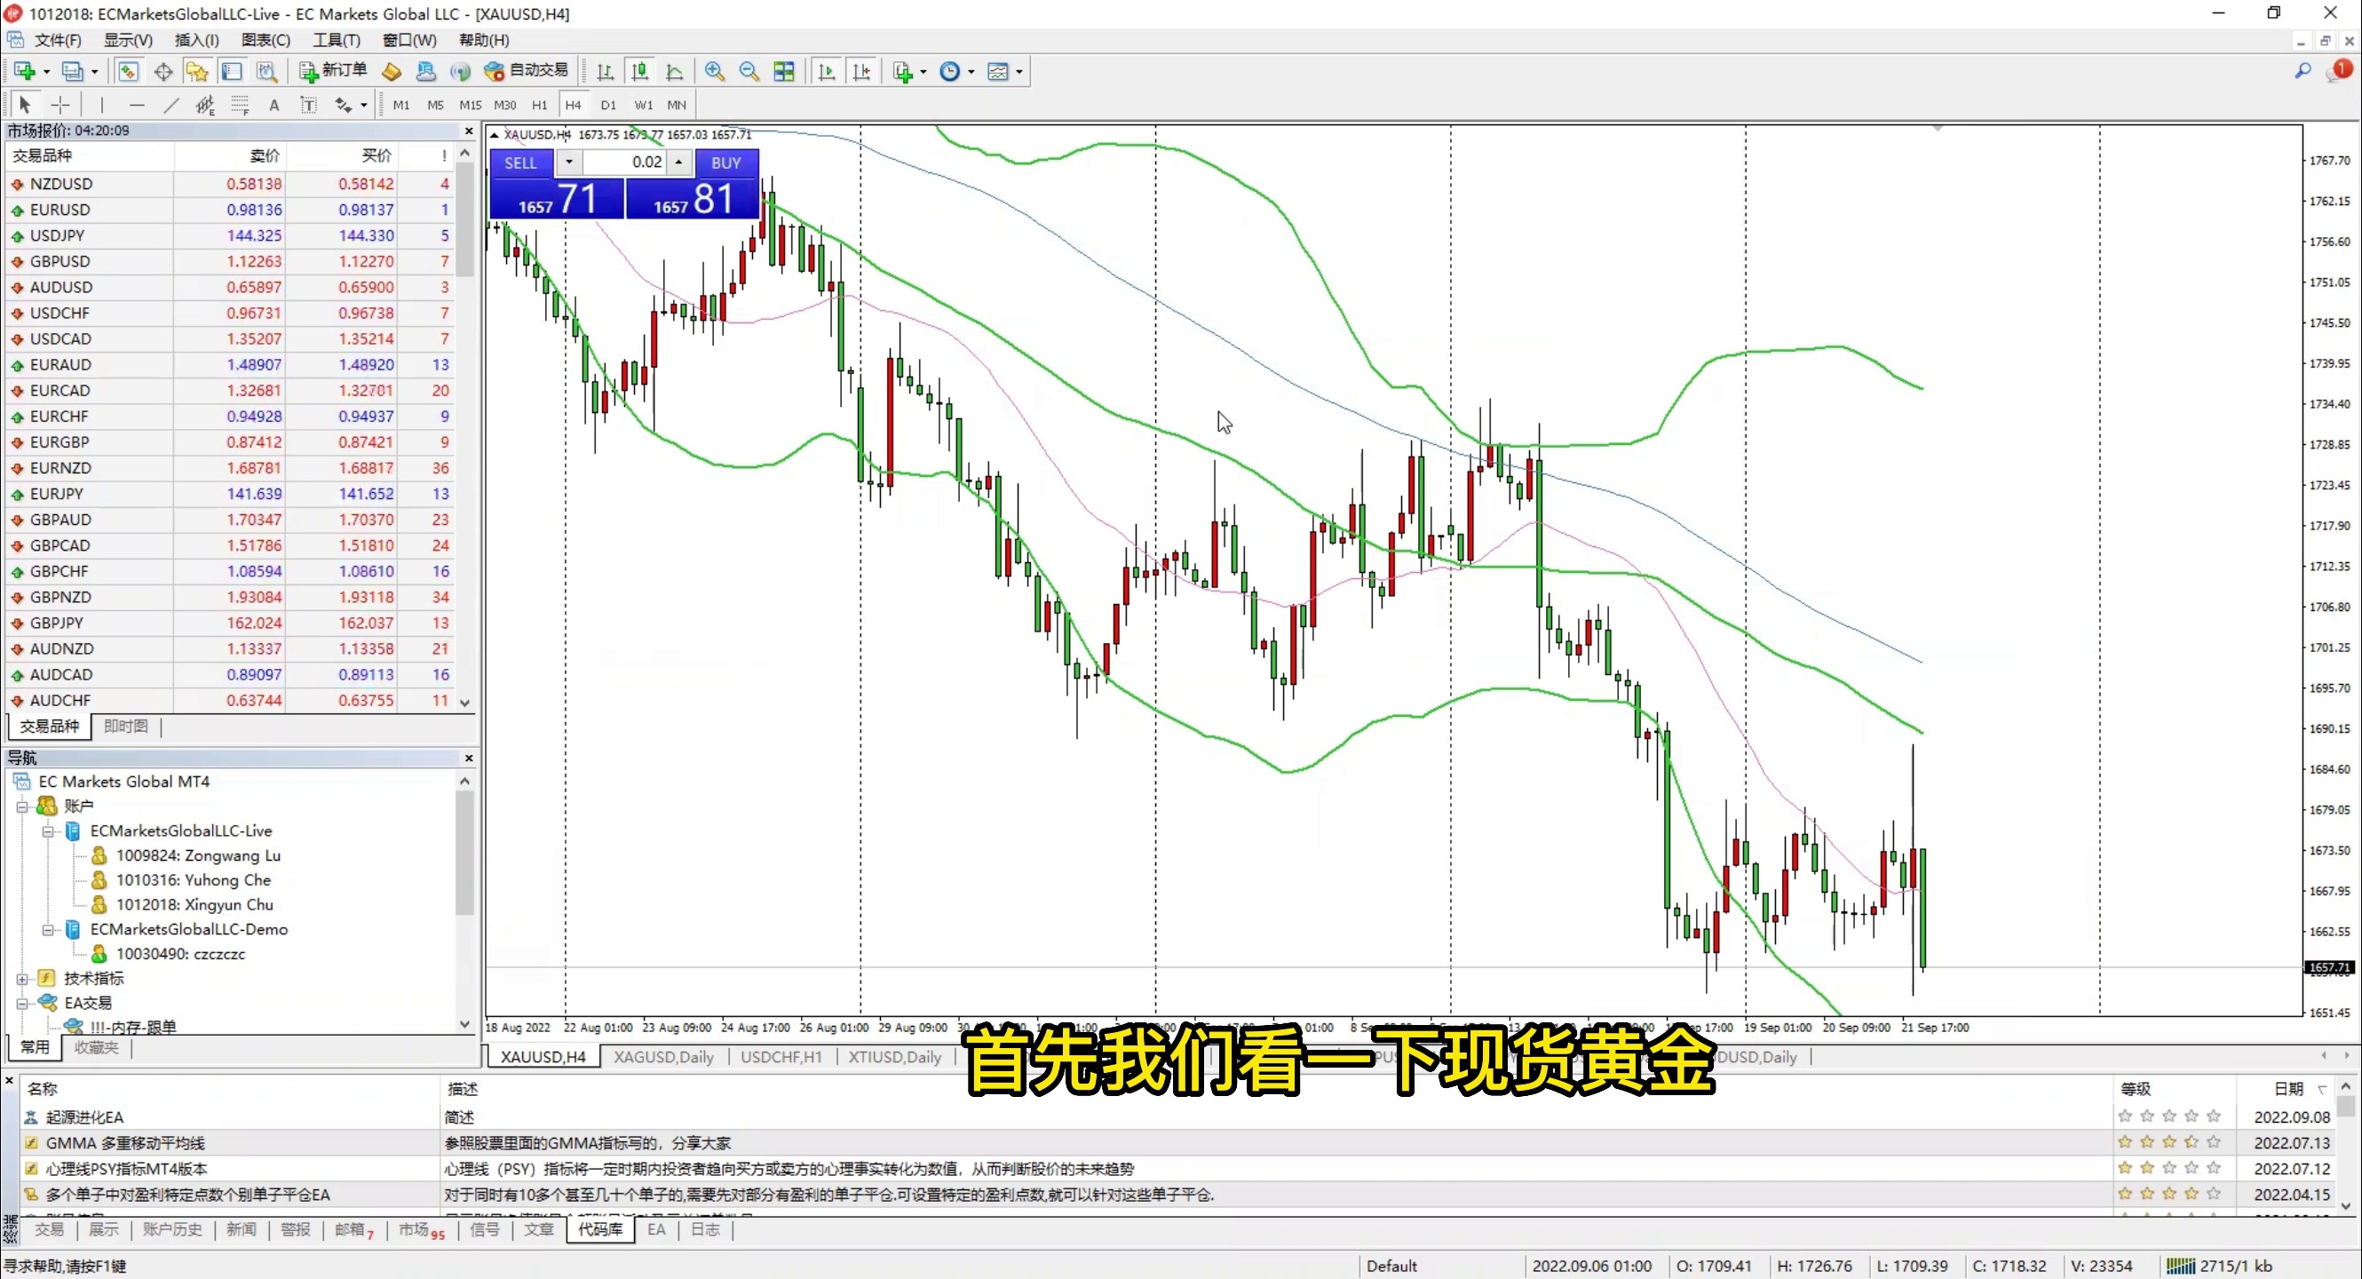
Task: Click the Zoom Out chart icon
Action: [749, 72]
